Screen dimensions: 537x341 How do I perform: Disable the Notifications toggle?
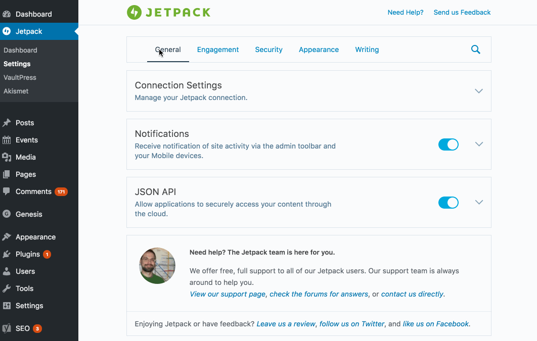pos(448,144)
